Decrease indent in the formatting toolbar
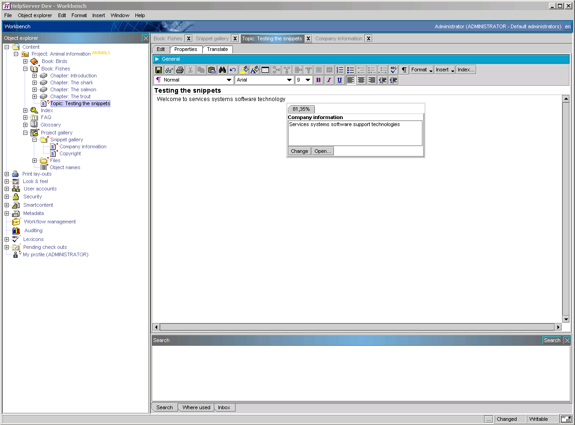 click(383, 80)
